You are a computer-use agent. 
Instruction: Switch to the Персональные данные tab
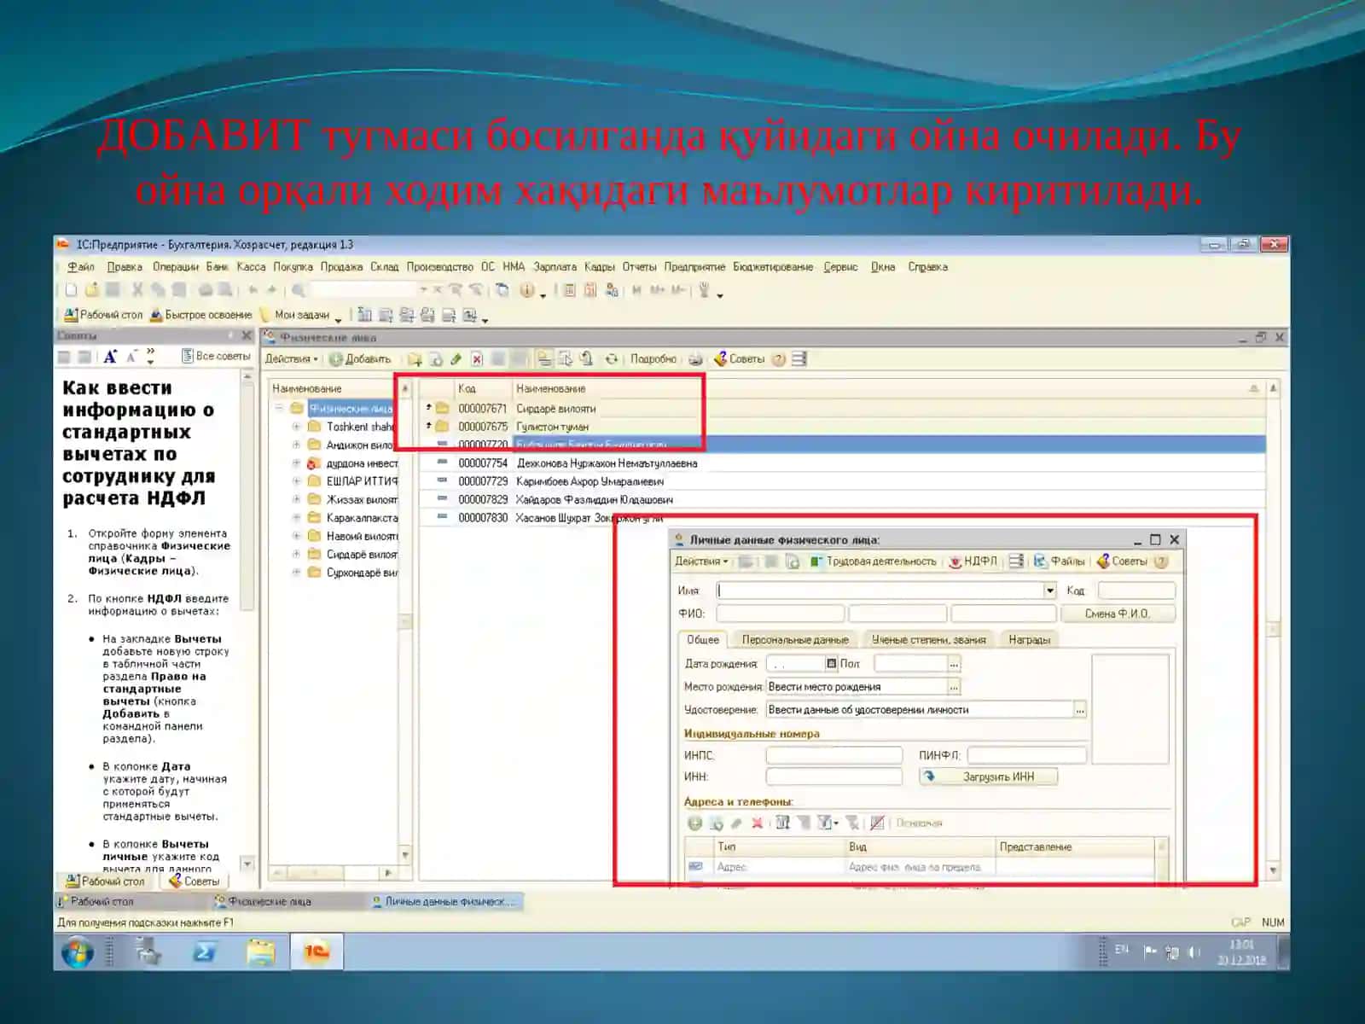click(795, 640)
